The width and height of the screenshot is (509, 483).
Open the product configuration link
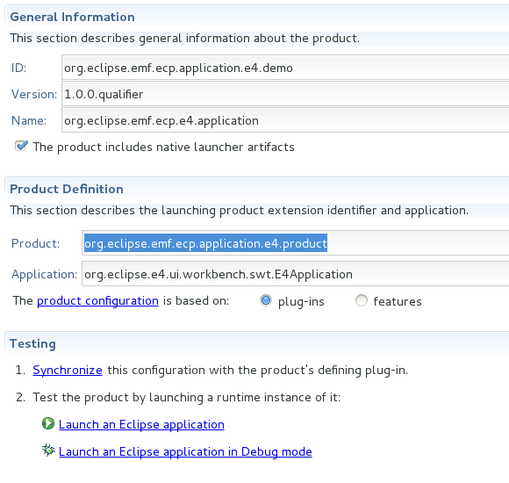pos(97,301)
